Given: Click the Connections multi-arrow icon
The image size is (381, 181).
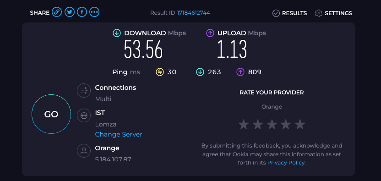Looking at the screenshot, I should [84, 91].
